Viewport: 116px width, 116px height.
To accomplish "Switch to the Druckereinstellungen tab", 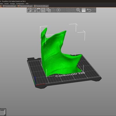I will [41, 6].
